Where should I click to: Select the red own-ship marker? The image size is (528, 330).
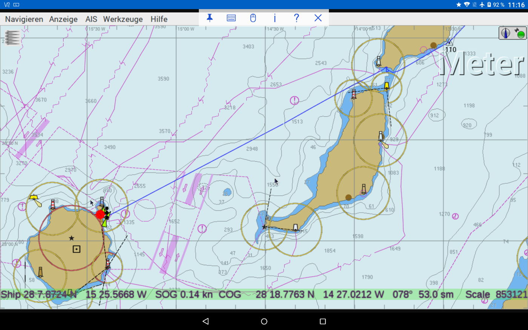point(100,215)
